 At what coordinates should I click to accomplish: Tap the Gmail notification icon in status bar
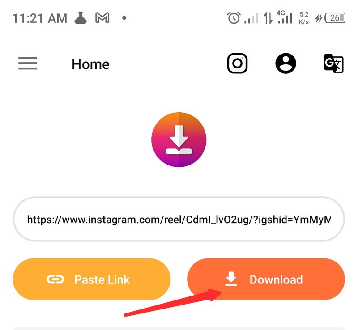[x=102, y=18]
